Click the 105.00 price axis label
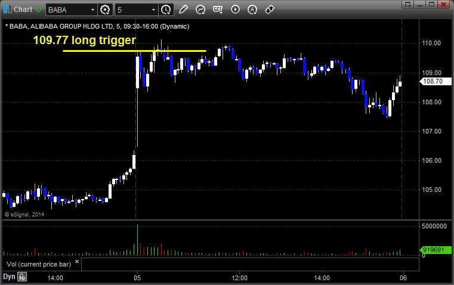454x285 pixels. coord(431,190)
